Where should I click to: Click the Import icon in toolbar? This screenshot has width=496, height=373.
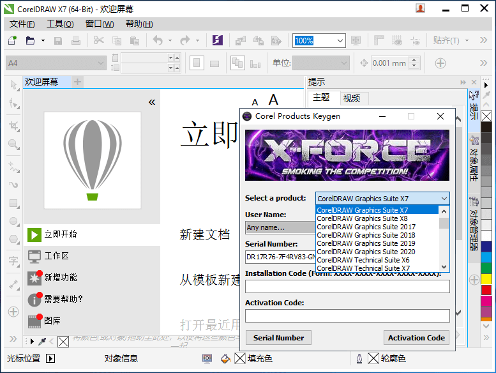click(241, 40)
